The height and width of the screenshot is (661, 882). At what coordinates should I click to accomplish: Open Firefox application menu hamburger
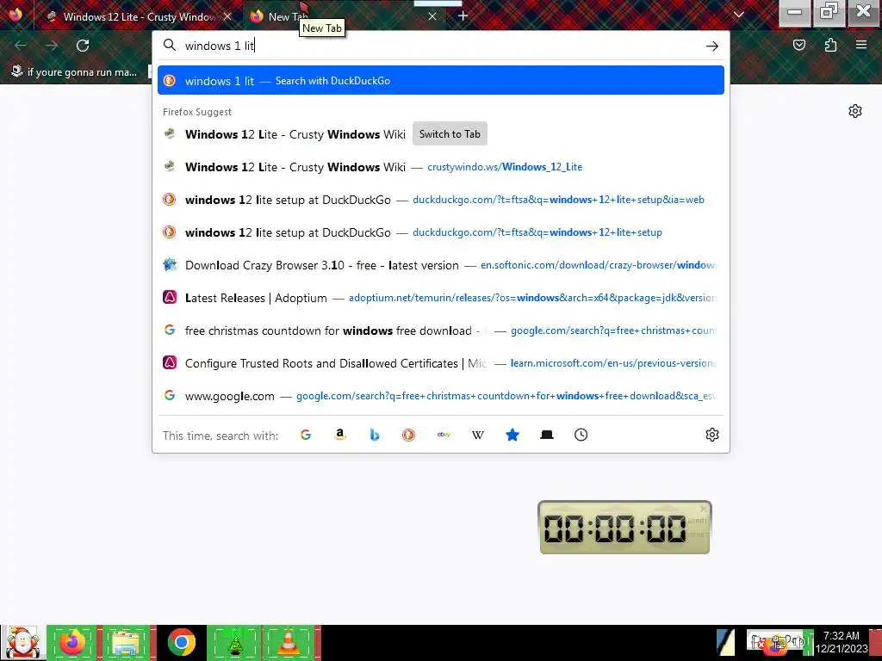click(861, 45)
